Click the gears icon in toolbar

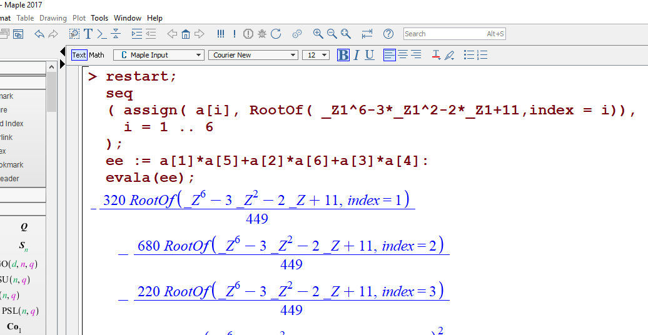coord(296,34)
